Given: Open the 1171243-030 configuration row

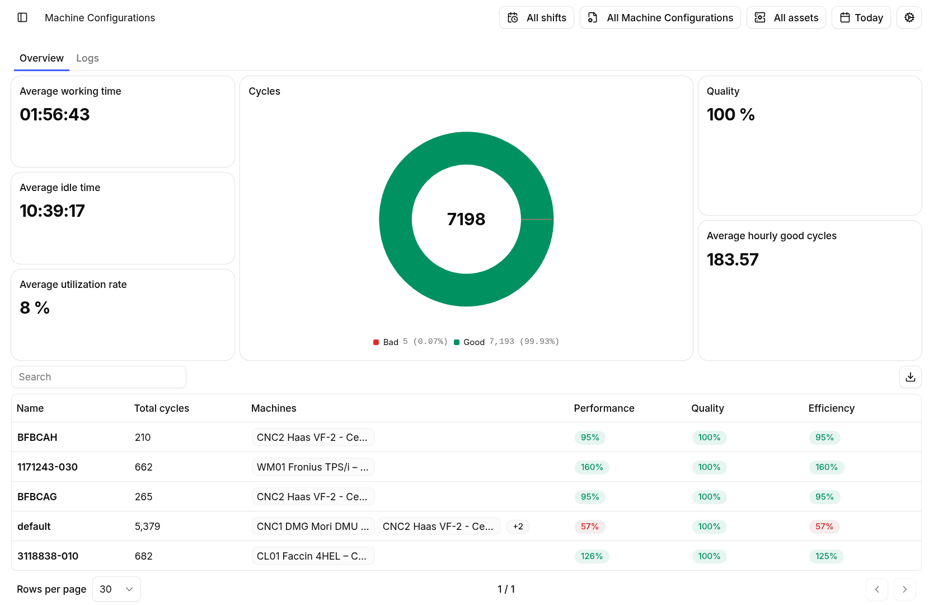Looking at the screenshot, I should (466, 467).
